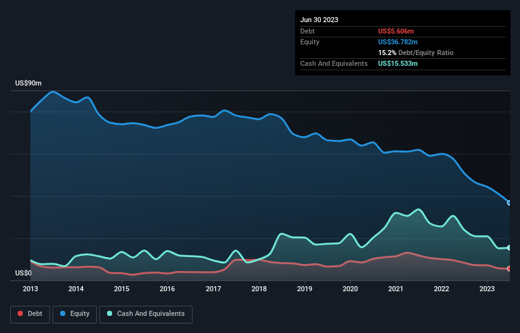520x333 pixels.
Task: Click the teal Cash And Equivalents legend dot
Action: 110,313
